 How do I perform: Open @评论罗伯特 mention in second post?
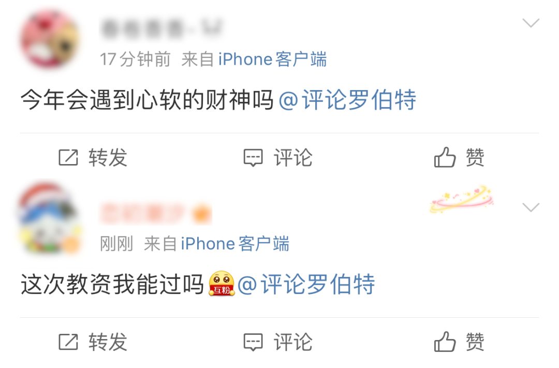click(x=306, y=284)
